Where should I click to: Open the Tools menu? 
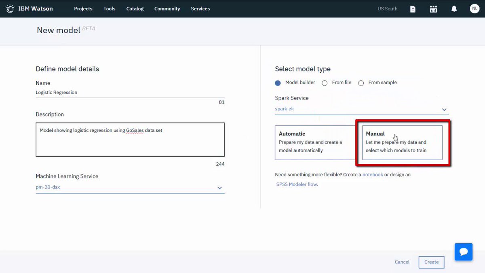(x=110, y=8)
